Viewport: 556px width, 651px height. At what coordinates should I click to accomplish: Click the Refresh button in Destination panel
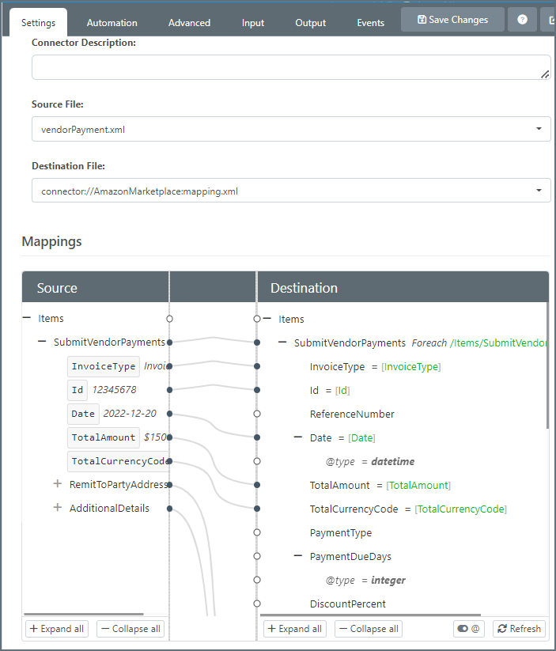(519, 629)
